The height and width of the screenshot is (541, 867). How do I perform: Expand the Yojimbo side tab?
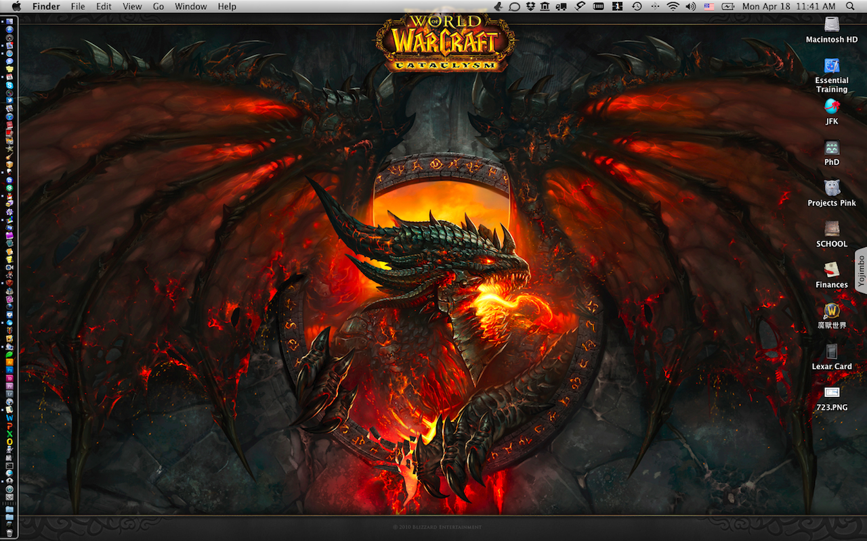861,270
